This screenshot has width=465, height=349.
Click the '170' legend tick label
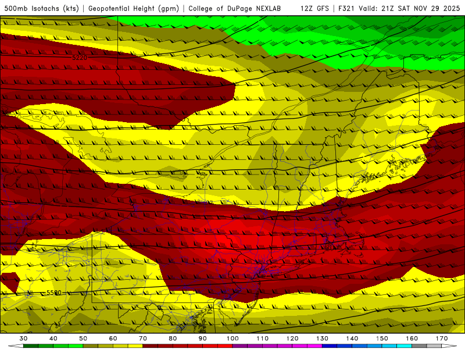(442, 339)
